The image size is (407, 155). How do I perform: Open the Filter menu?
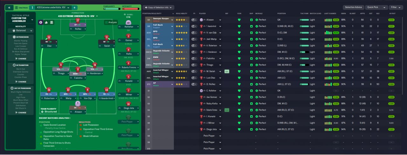tap(396, 7)
